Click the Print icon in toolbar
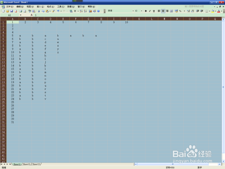The width and height of the screenshot is (225, 169). coord(21,11)
